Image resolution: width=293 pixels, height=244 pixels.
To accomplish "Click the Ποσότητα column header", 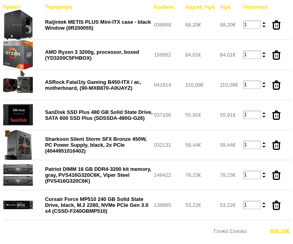I will point(255,7).
